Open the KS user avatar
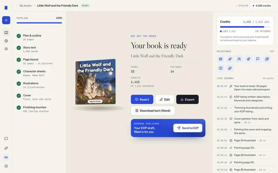The width and height of the screenshot is (278, 173). (6, 157)
